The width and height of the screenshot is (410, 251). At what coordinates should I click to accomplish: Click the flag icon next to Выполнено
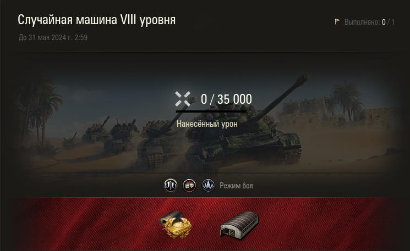pyautogui.click(x=337, y=21)
